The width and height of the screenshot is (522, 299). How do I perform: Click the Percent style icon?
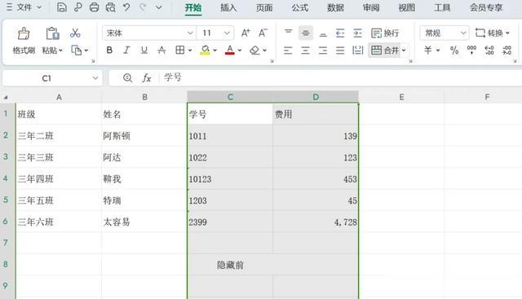454,51
